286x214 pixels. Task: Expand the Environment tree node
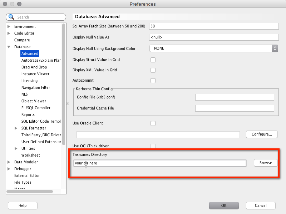(9, 26)
